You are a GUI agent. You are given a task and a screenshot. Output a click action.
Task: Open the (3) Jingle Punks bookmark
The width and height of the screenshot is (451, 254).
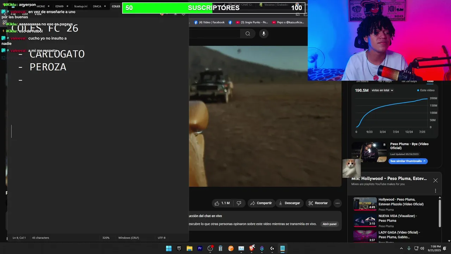click(252, 22)
